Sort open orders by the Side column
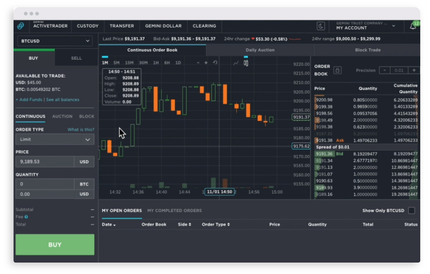The image size is (430, 274). [184, 224]
